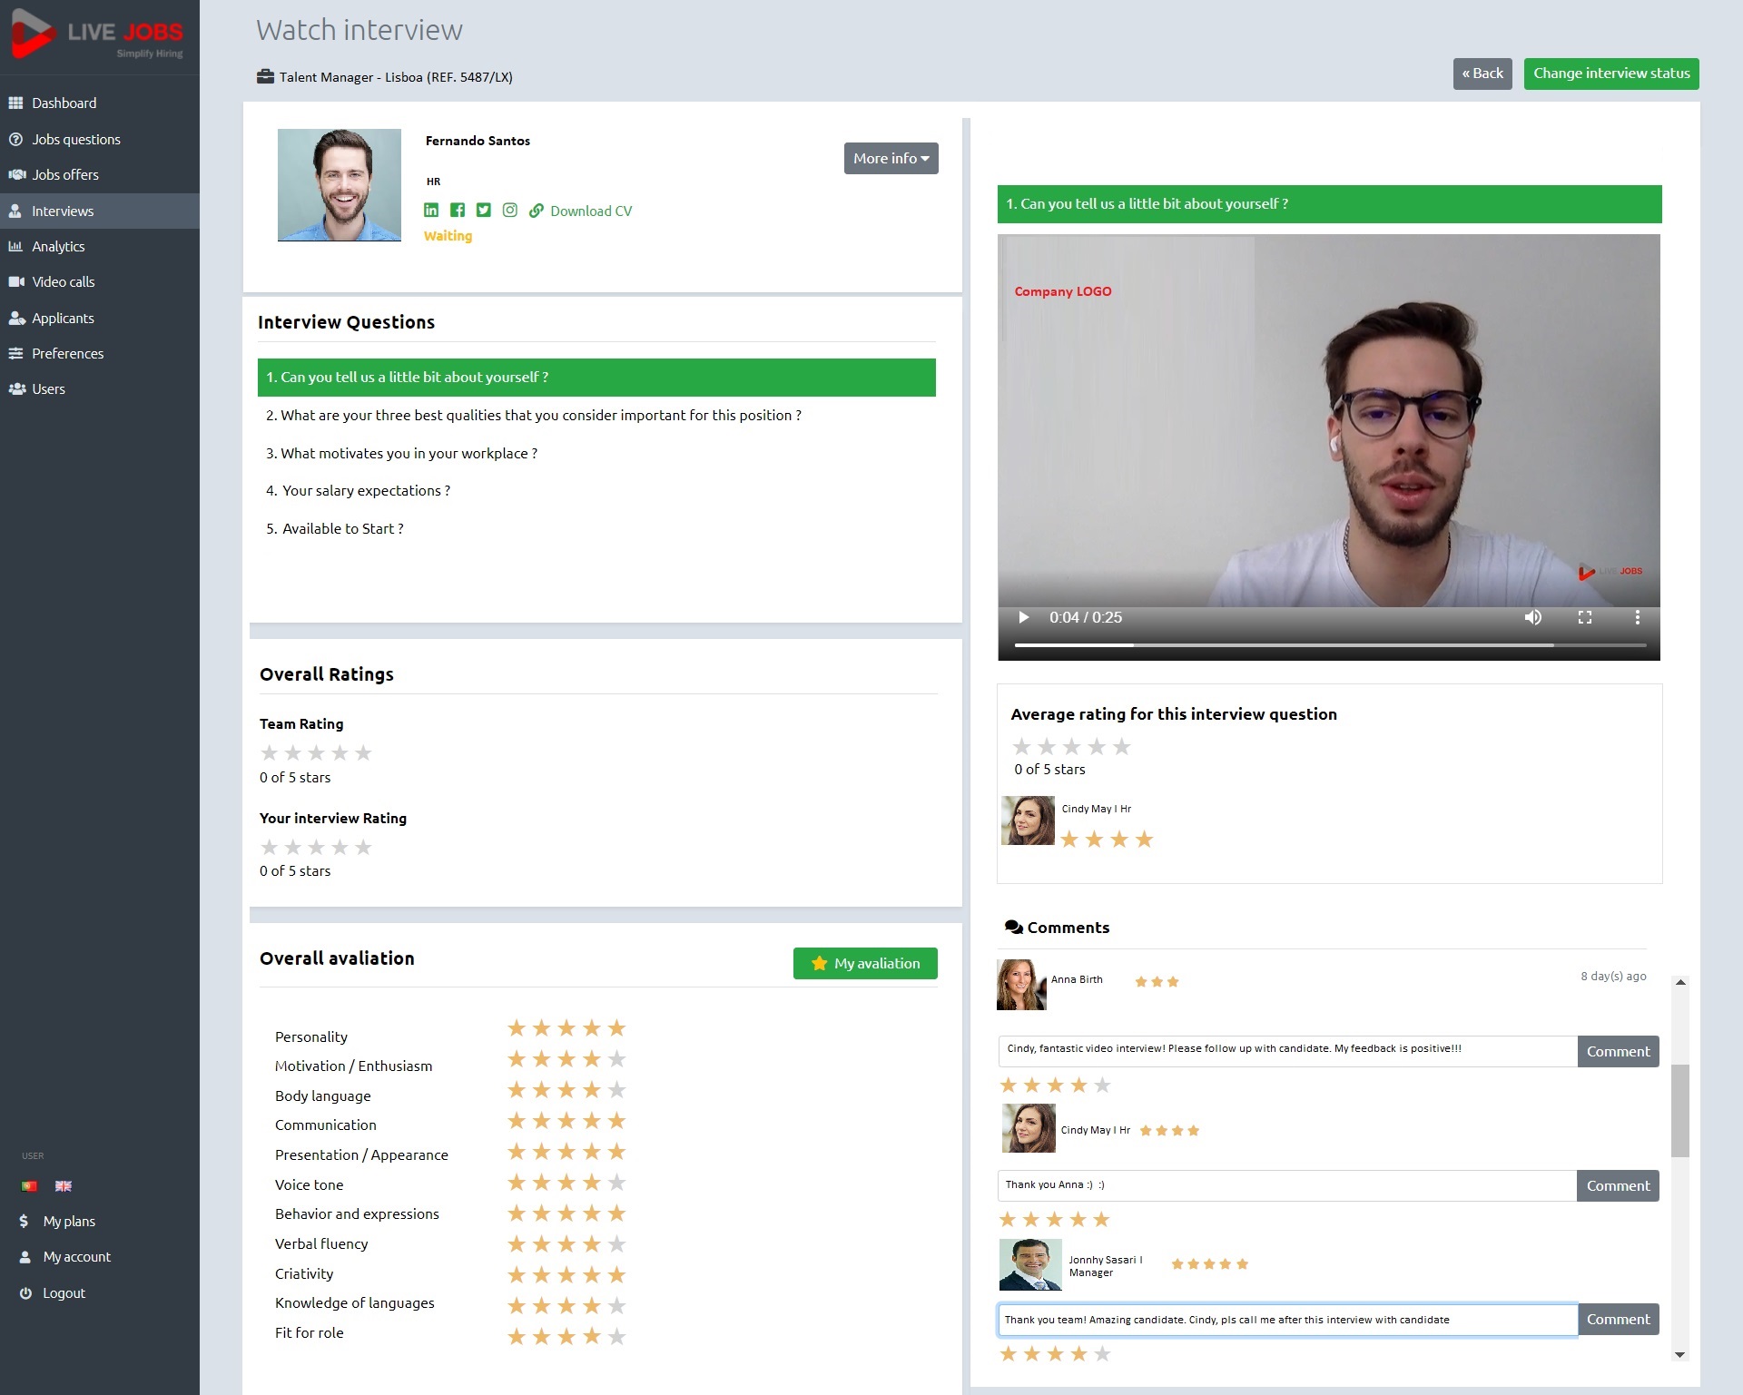Mute the interview video audio
Screen dimensions: 1743x1395
(x=1534, y=617)
